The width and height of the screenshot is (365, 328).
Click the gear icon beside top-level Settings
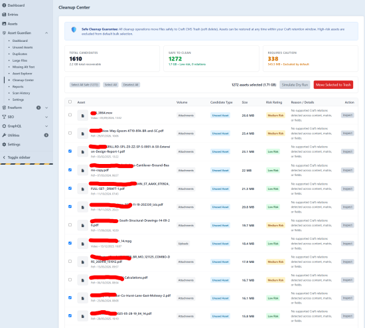tap(4, 145)
